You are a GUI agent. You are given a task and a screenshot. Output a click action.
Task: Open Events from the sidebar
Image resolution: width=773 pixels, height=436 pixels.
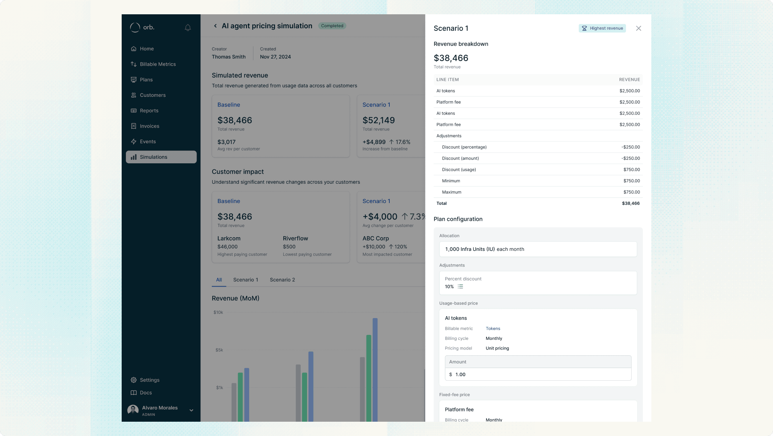(x=147, y=142)
